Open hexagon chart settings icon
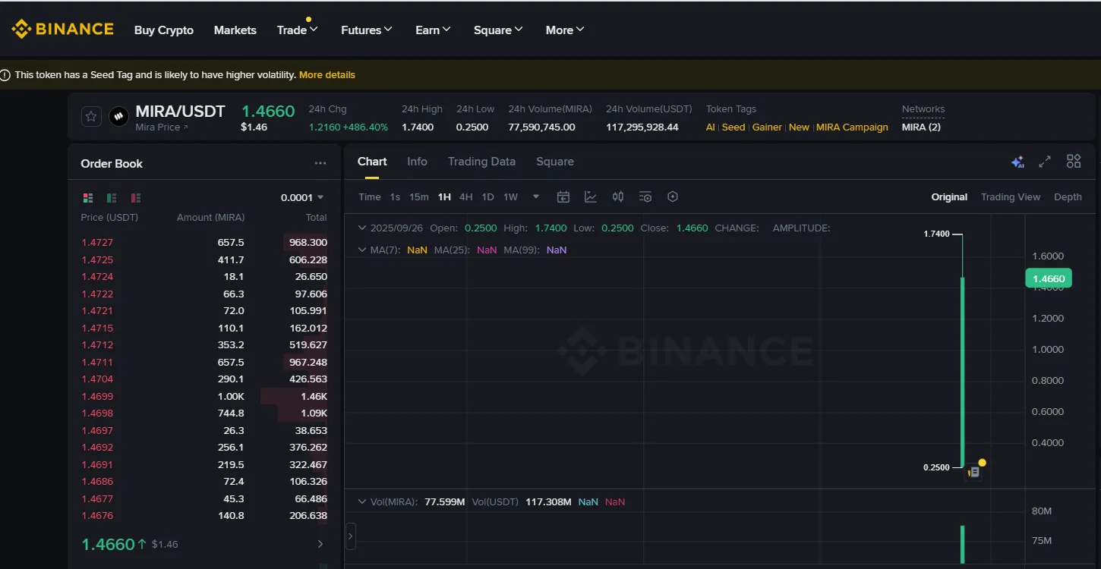1101x569 pixels. 673,196
